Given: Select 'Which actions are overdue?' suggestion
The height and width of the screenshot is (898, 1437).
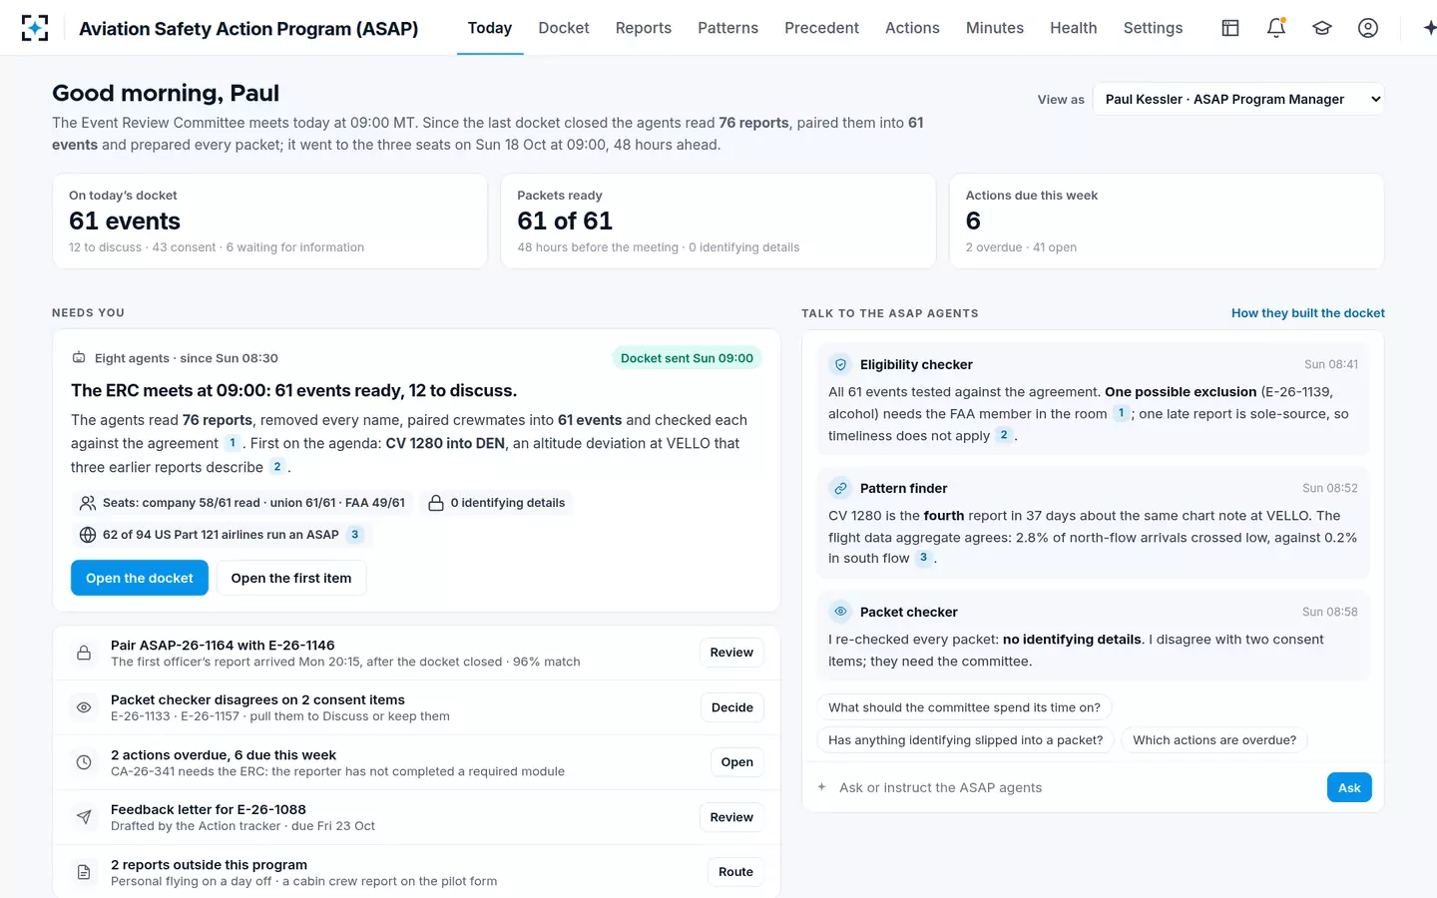Looking at the screenshot, I should 1214,739.
